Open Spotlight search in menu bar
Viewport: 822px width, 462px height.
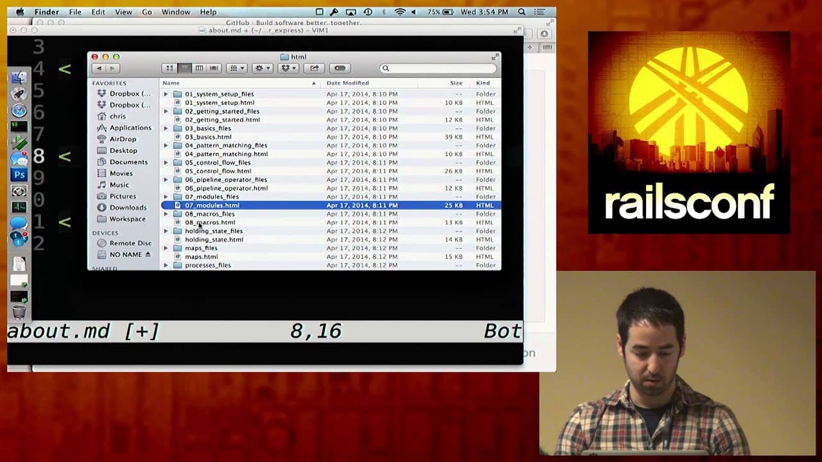coord(521,12)
